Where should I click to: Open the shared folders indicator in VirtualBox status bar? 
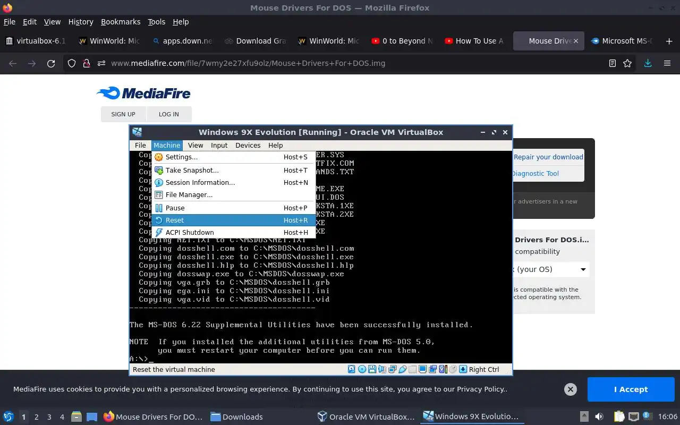coord(412,369)
